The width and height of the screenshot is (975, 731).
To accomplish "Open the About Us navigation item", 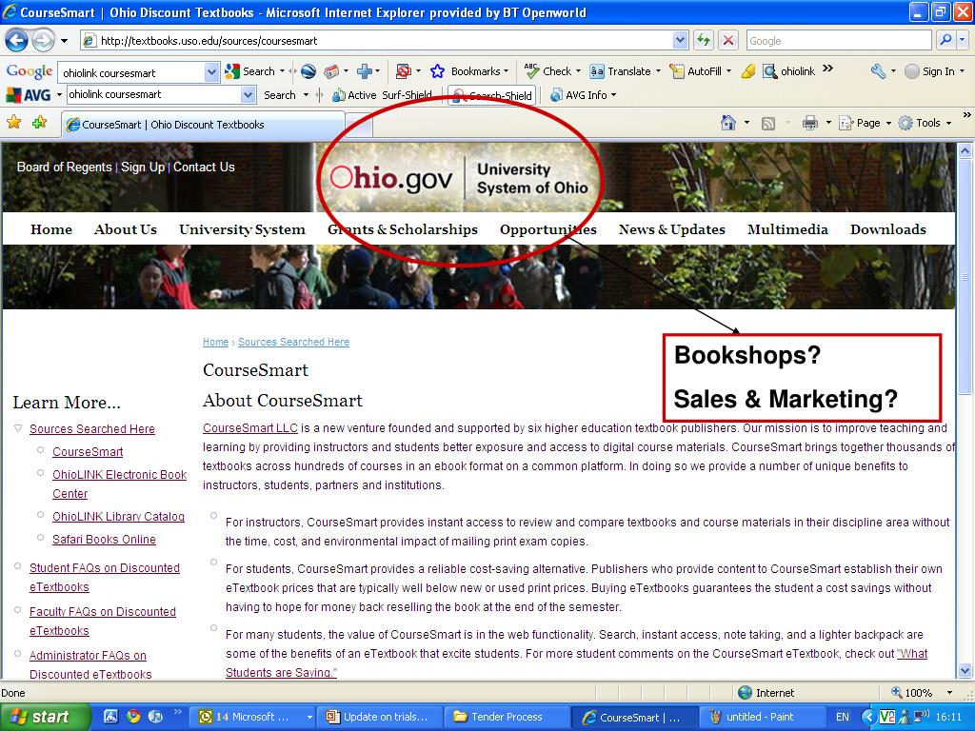I will (x=126, y=229).
